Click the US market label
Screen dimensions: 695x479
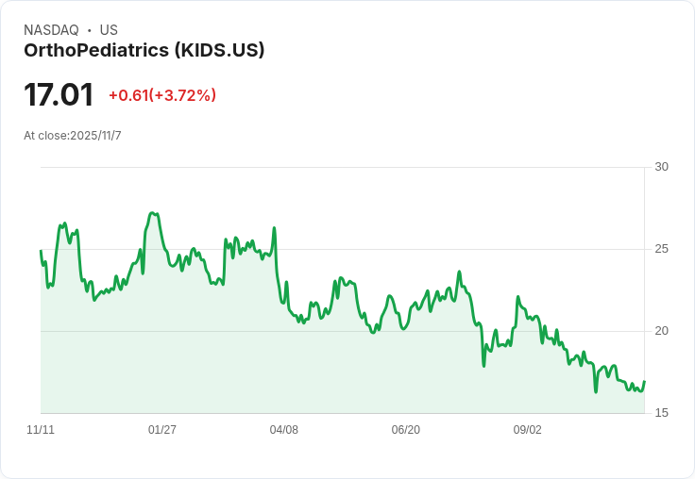coord(109,30)
